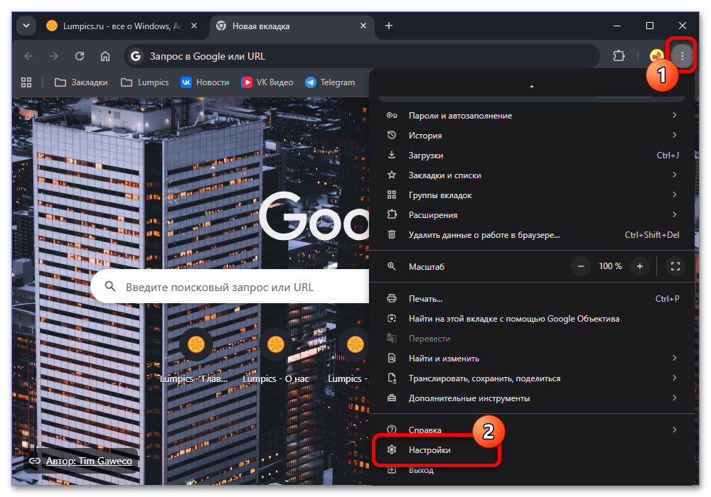Open Закладки и списки menu item

coord(532,175)
